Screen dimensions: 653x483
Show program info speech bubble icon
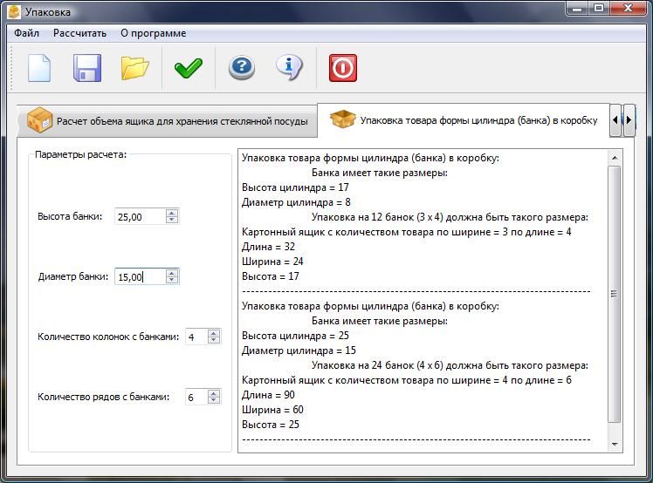click(289, 68)
